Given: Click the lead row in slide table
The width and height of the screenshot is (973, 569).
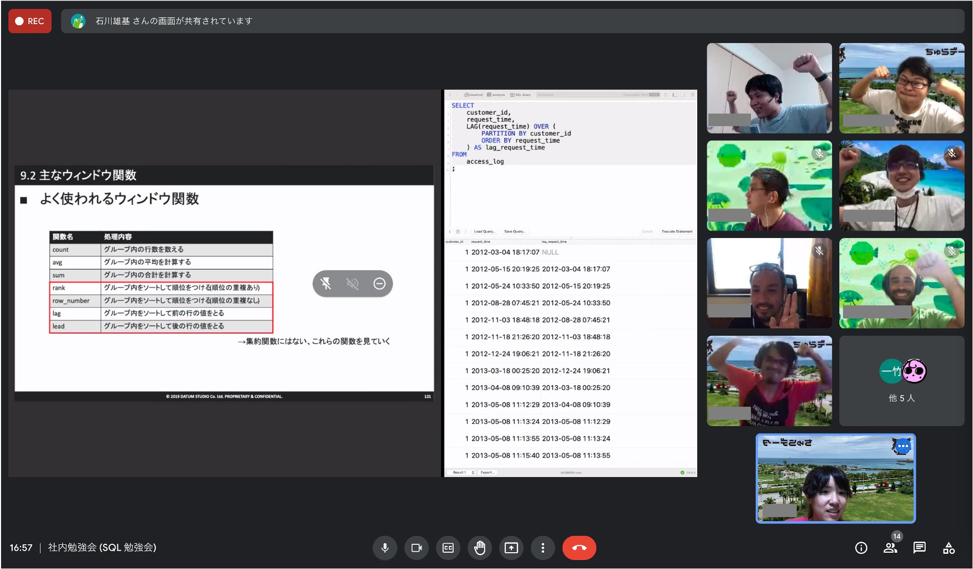Looking at the screenshot, I should (x=161, y=326).
